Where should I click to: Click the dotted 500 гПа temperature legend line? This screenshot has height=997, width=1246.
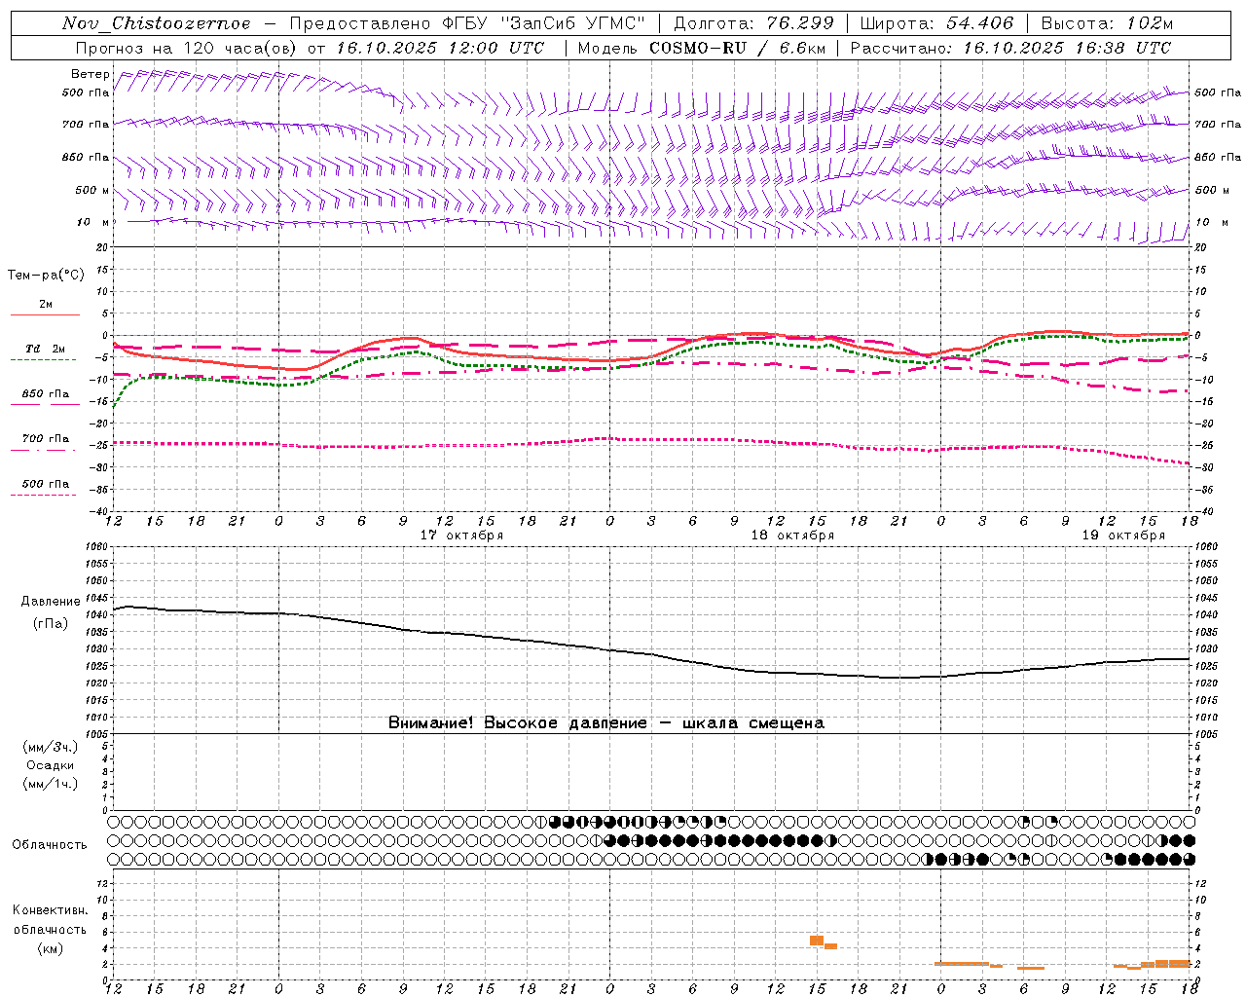pos(43,495)
